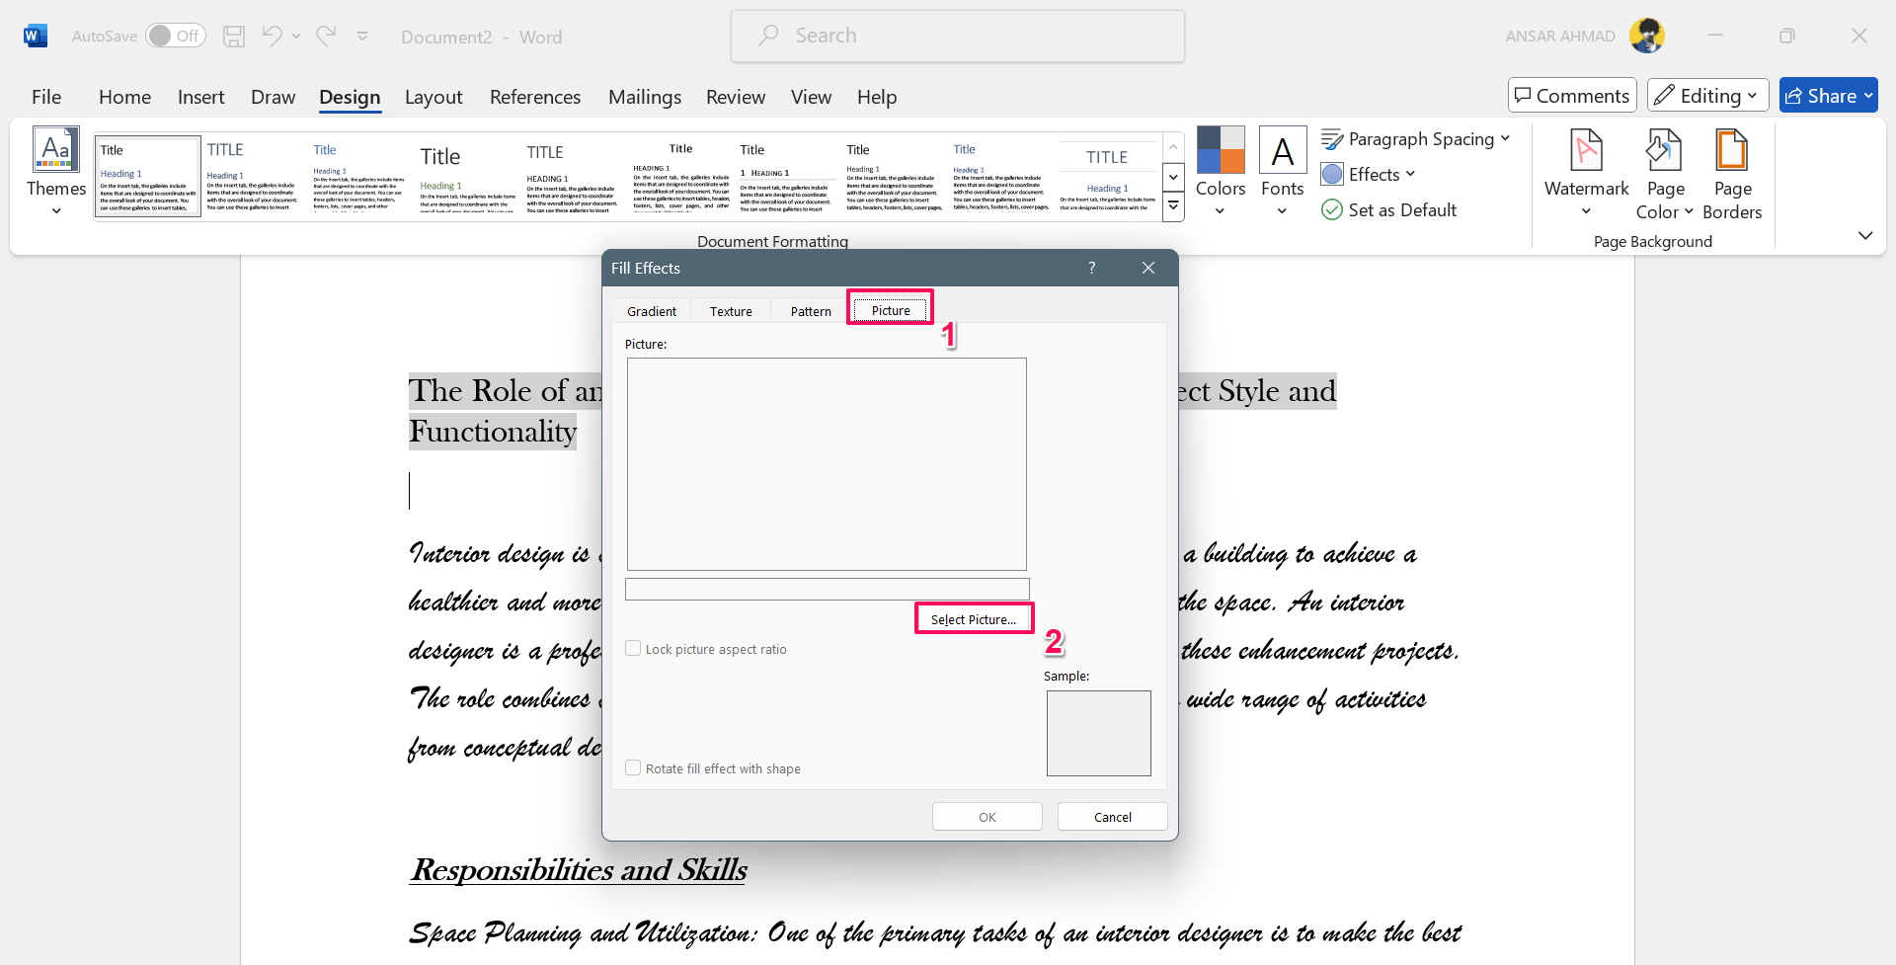The width and height of the screenshot is (1896, 965).
Task: Open the Watermark menu
Action: pos(1586,174)
